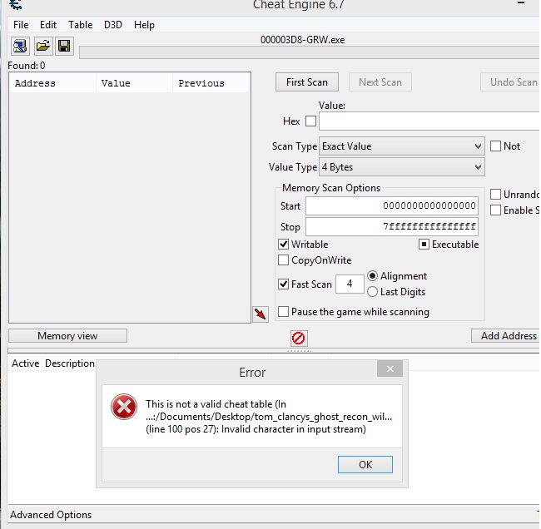Screen dimensions: 541x529
Task: Click the Cheat Engine logo icon in title bar
Action: [16, 4]
